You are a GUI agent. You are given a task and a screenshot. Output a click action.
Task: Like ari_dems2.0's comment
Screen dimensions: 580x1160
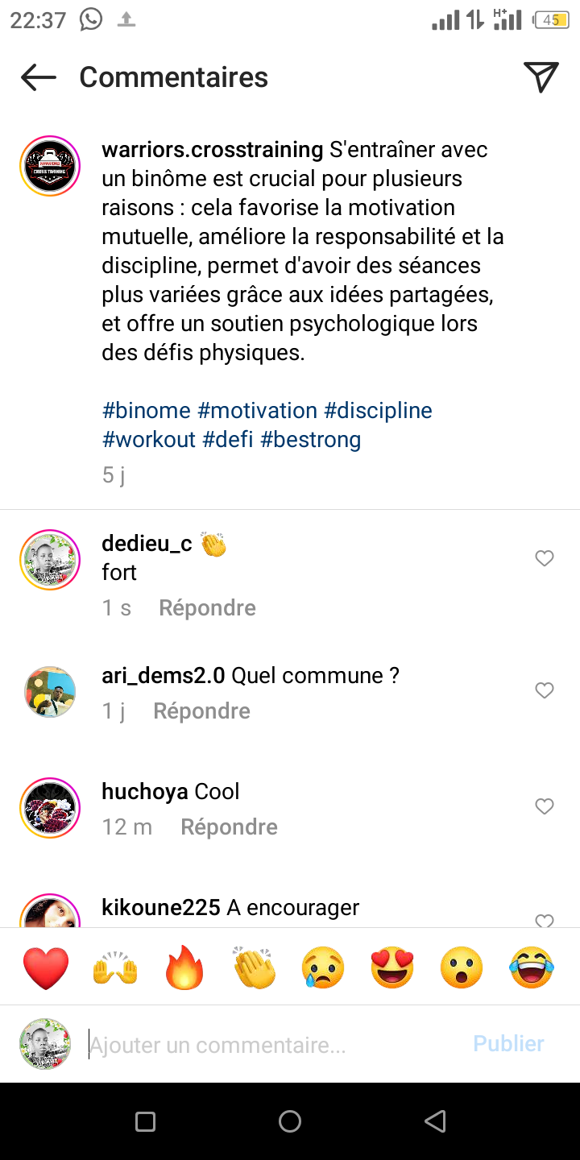coord(545,690)
